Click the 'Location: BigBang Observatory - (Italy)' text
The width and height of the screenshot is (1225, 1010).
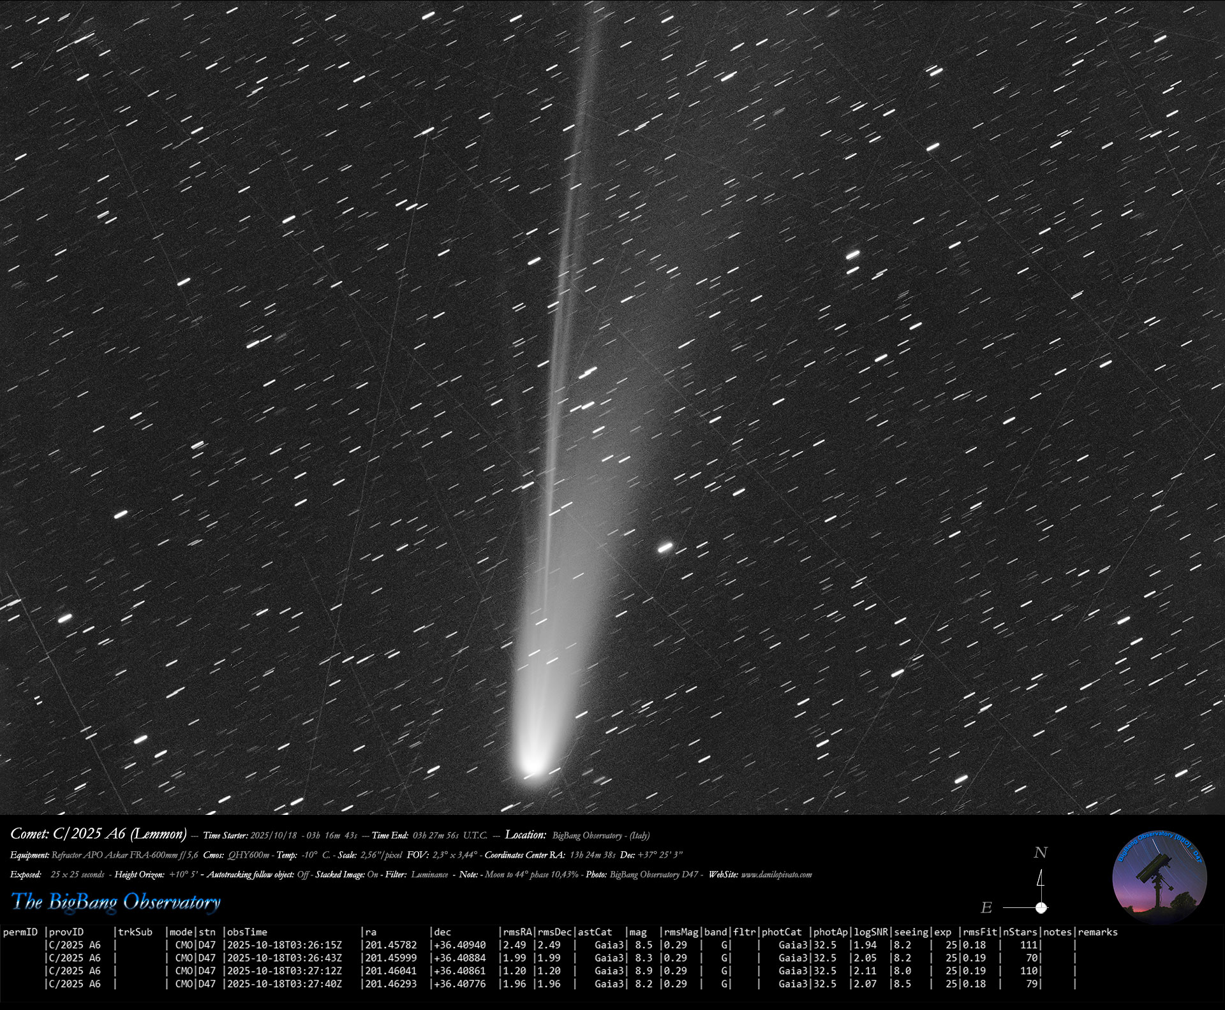tap(577, 835)
